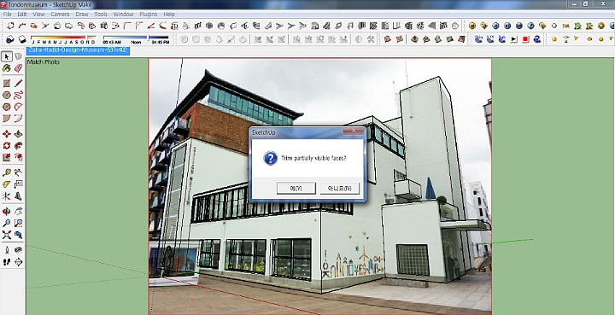
Task: Select the Zoom Window tool
Action: [x=18, y=224]
